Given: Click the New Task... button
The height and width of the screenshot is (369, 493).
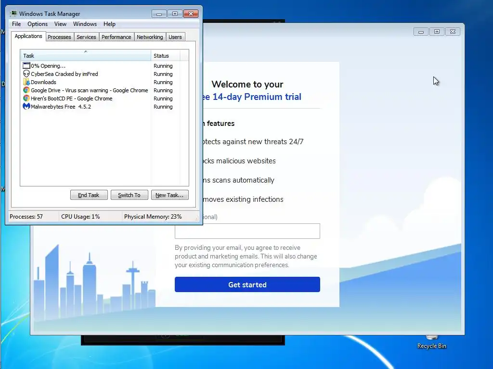Looking at the screenshot, I should (169, 195).
